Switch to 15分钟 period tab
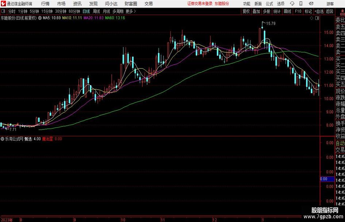This screenshot has width=345, height=222. (47, 11)
